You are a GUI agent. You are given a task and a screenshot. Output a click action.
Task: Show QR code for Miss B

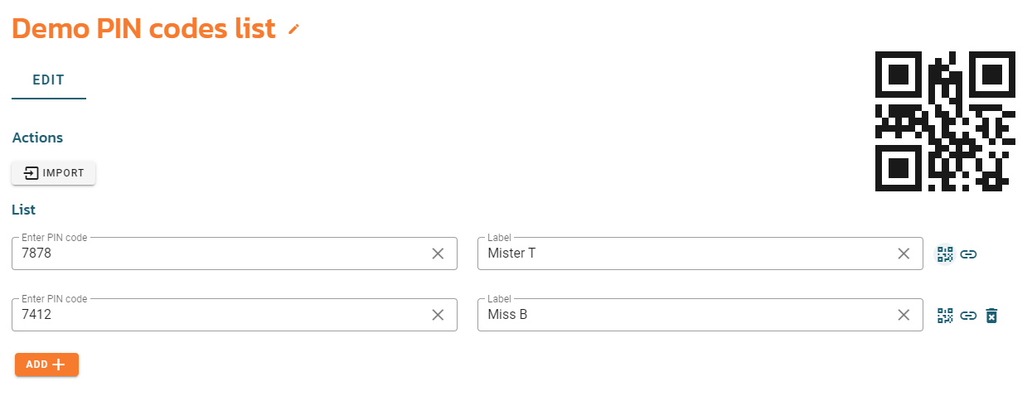coord(945,316)
